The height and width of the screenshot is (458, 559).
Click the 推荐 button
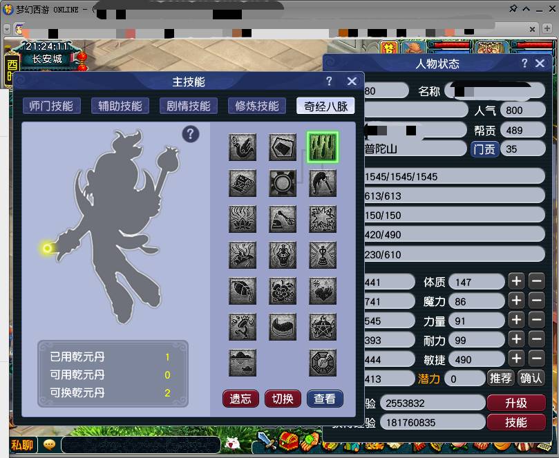(500, 378)
